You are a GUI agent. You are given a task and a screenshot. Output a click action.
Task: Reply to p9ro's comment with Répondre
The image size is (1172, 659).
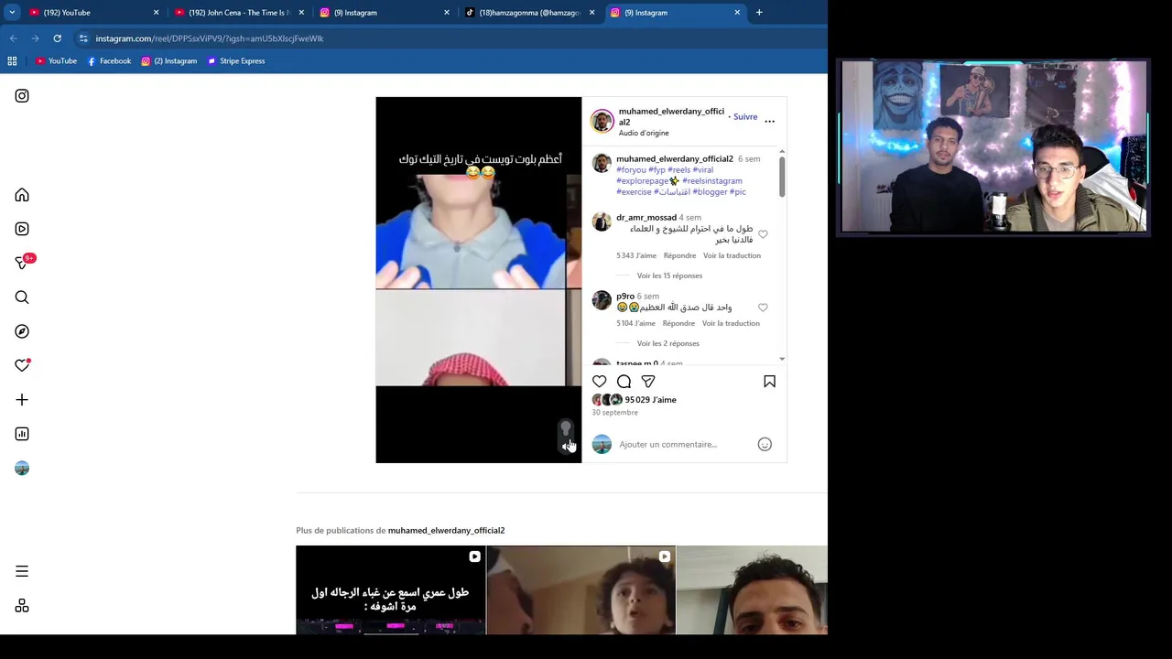coord(678,324)
